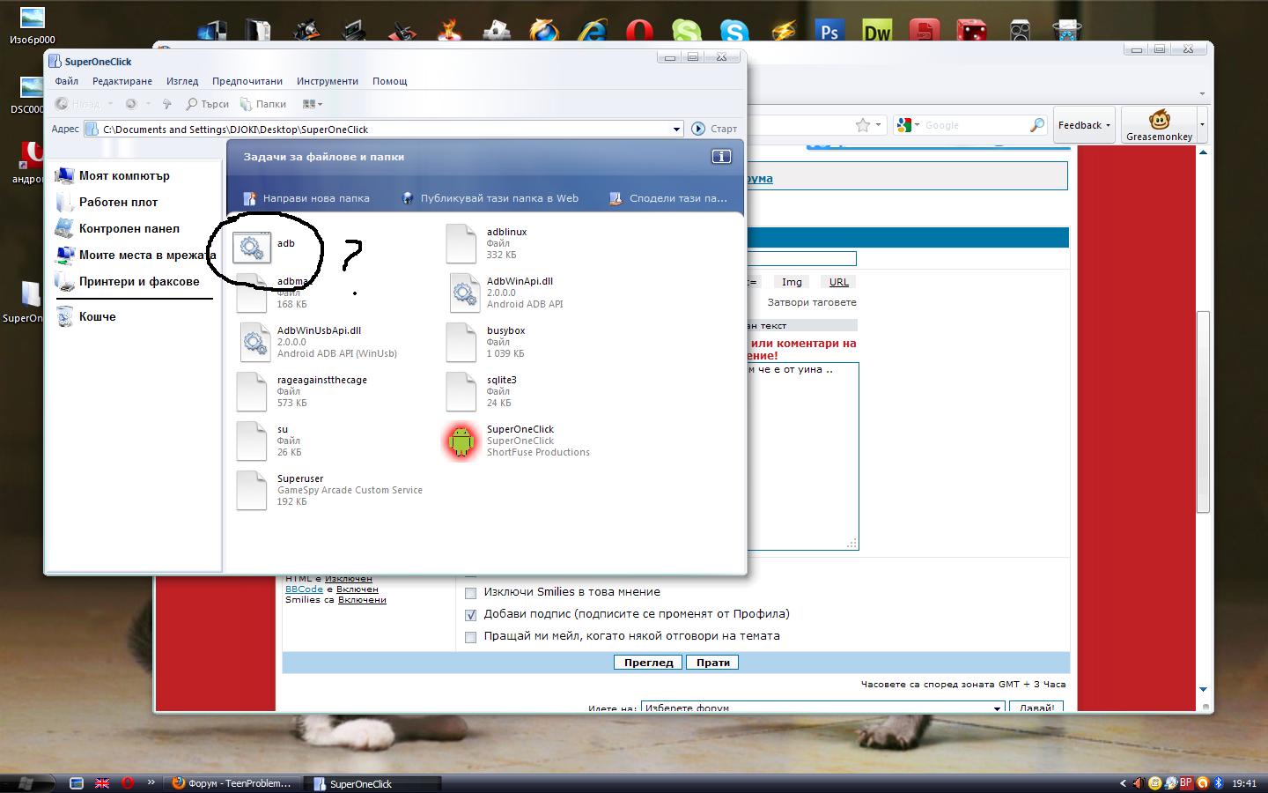This screenshot has width=1268, height=793.
Task: Click 'Публикувай тази папка в Web' task
Action: point(490,198)
